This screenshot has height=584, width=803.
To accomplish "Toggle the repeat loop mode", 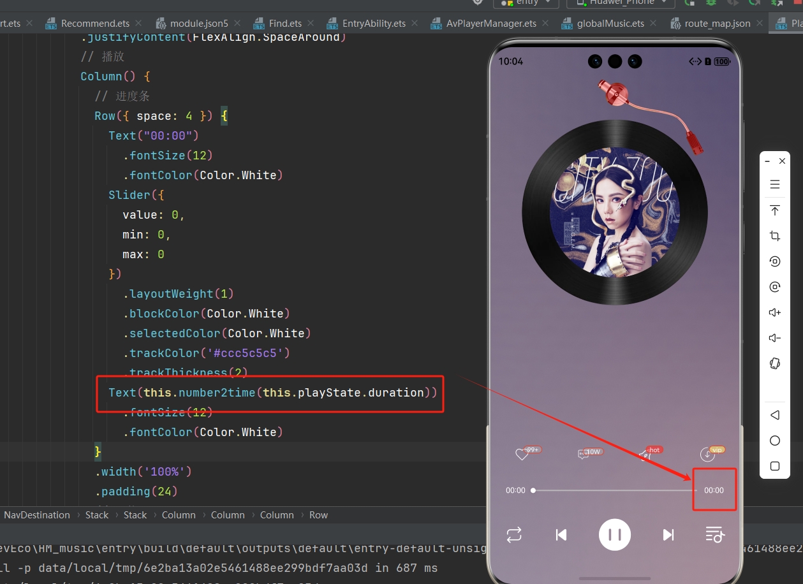I will [514, 534].
